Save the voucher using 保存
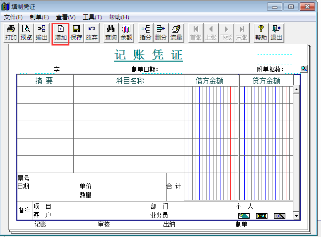Viewport: 321px width, 237px height. click(76, 33)
